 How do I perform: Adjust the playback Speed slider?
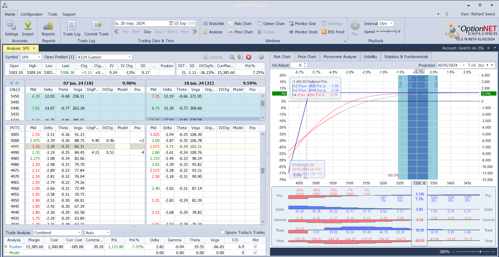click(388, 32)
